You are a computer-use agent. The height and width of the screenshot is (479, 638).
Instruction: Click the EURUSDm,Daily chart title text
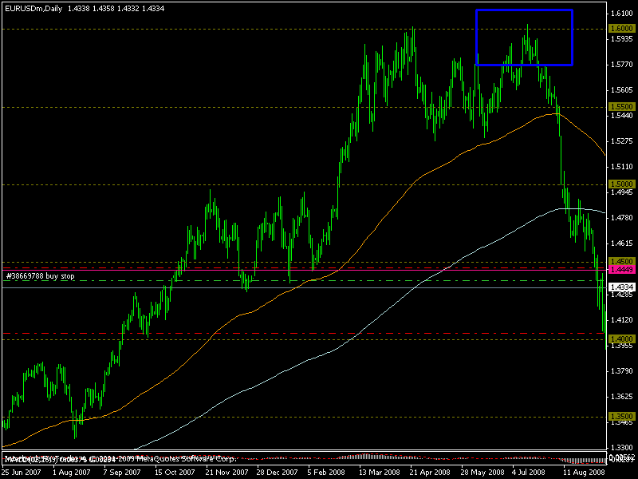[x=33, y=6]
